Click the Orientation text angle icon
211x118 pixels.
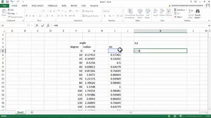point(70,11)
